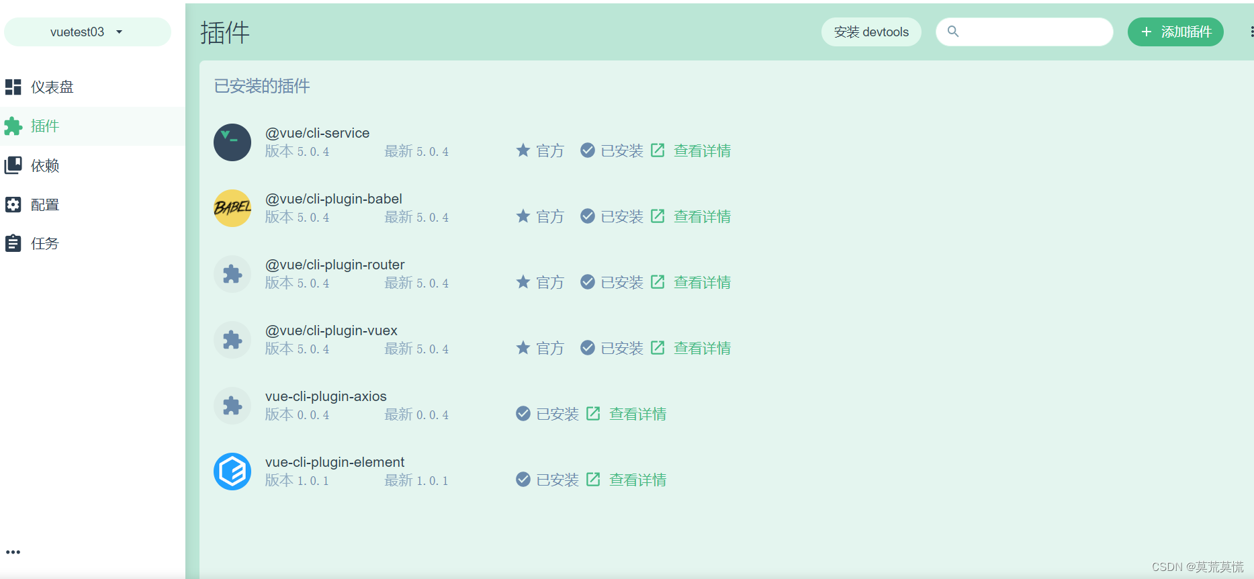Click the tasks clipboard icon
The image size is (1254, 579).
point(13,243)
